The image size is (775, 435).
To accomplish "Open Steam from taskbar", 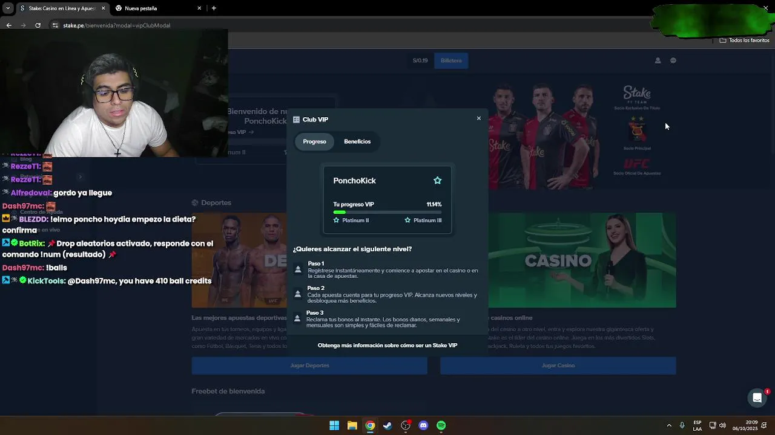I will [x=387, y=425].
